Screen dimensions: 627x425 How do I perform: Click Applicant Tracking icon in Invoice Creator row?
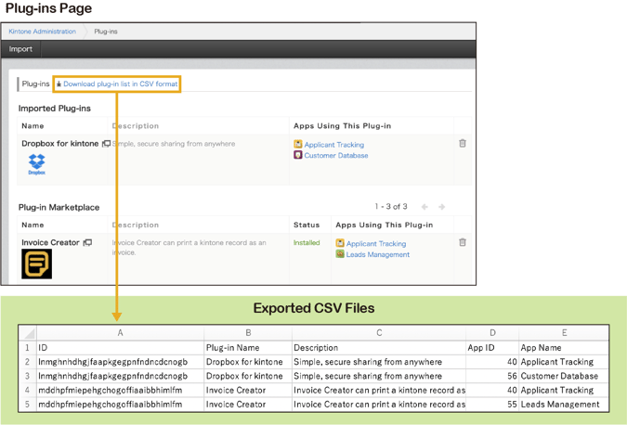coord(340,243)
